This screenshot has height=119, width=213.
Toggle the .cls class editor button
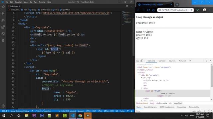click(200, 111)
